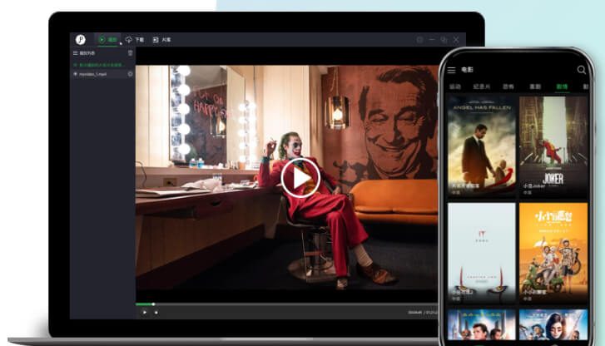Tap the search magnifier on phone
The width and height of the screenshot is (605, 346).
[581, 71]
